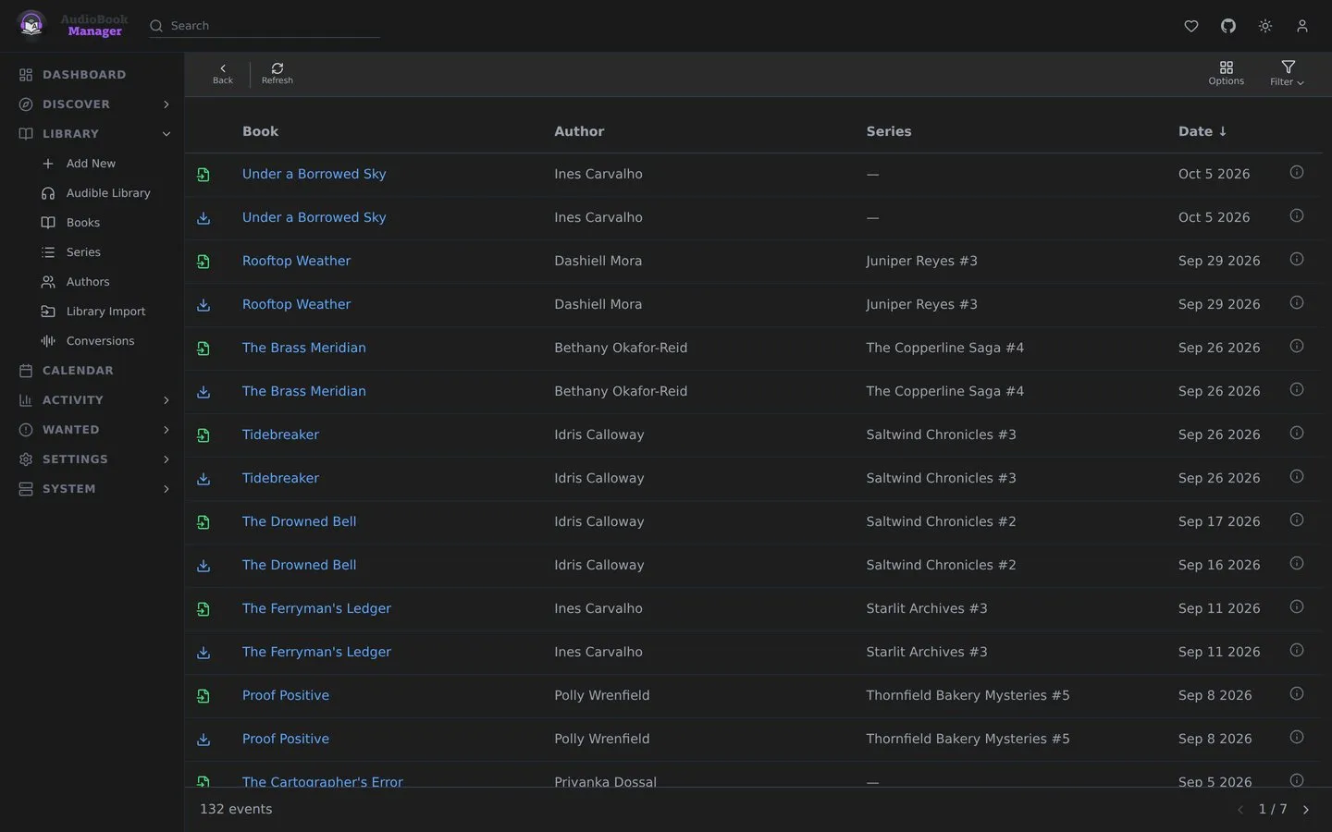Open the Authors sidebar entry
Viewport: 1332px width, 832px height.
point(88,282)
